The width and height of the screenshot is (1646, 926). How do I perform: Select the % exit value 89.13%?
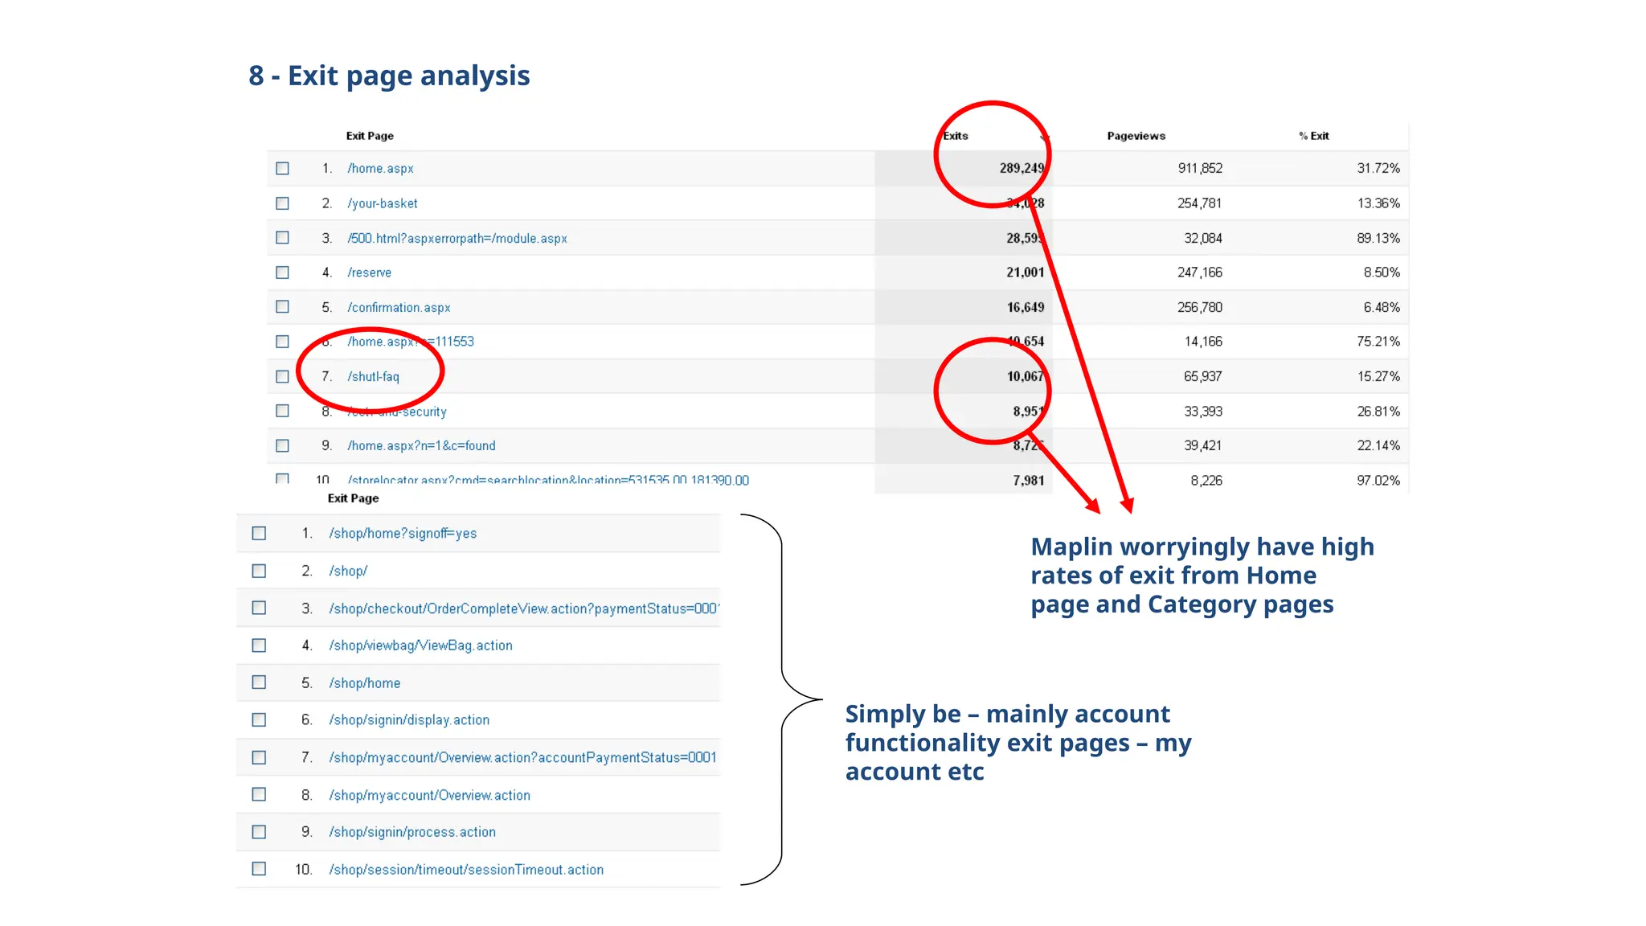(x=1378, y=239)
